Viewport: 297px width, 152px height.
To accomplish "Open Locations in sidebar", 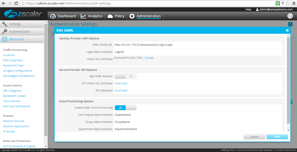I will [x=9, y=55].
